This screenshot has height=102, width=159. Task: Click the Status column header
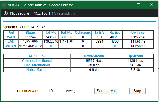31,33
